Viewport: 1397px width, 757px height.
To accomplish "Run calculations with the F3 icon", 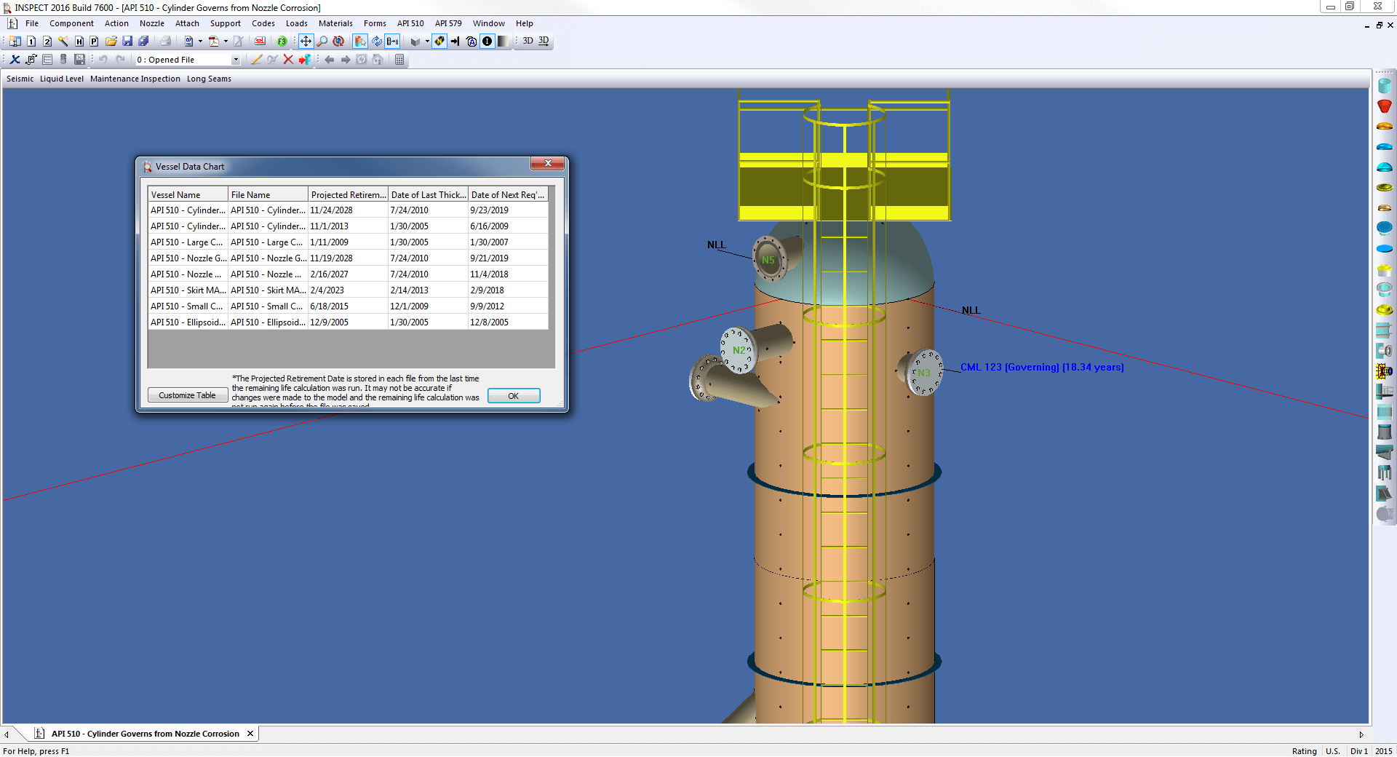I will [x=282, y=41].
